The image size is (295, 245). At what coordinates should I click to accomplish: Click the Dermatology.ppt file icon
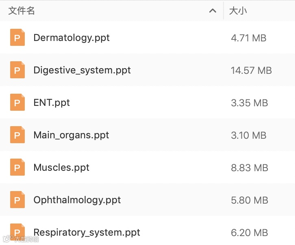pyautogui.click(x=17, y=38)
